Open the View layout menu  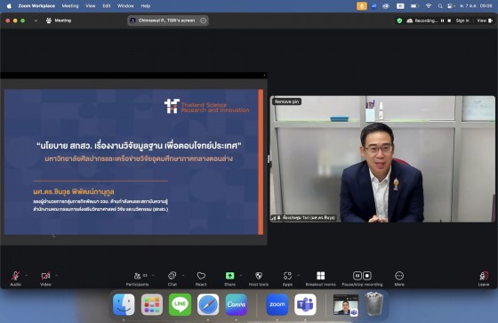point(485,20)
